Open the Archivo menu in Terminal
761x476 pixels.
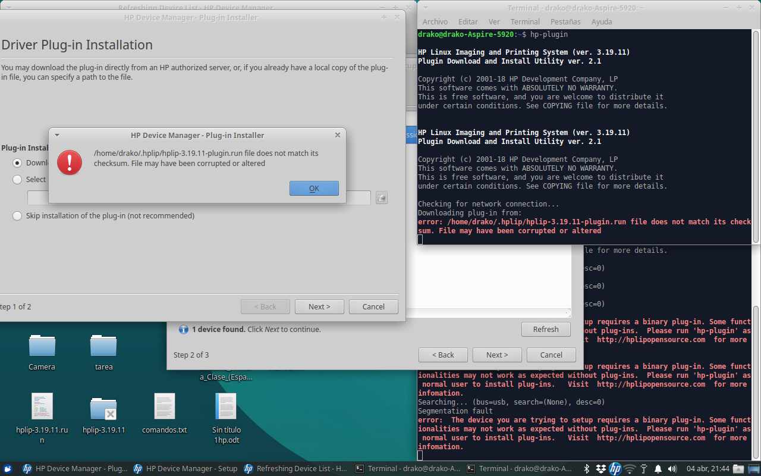[435, 22]
